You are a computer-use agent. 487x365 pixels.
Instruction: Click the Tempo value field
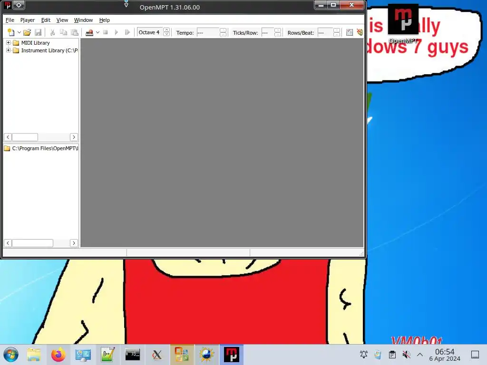(208, 33)
